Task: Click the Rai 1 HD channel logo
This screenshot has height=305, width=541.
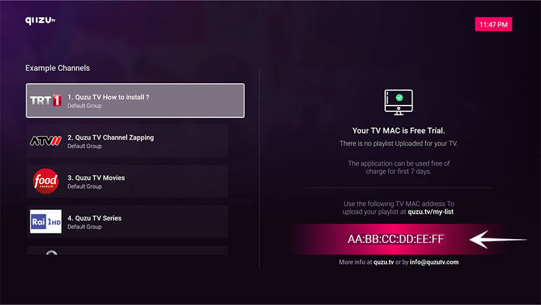Action: [45, 222]
